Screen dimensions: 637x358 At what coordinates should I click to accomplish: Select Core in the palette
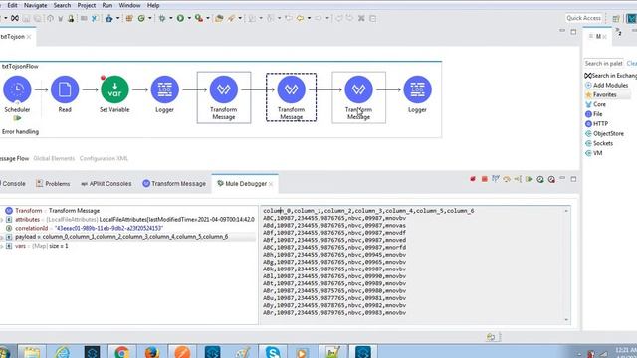[x=595, y=104]
